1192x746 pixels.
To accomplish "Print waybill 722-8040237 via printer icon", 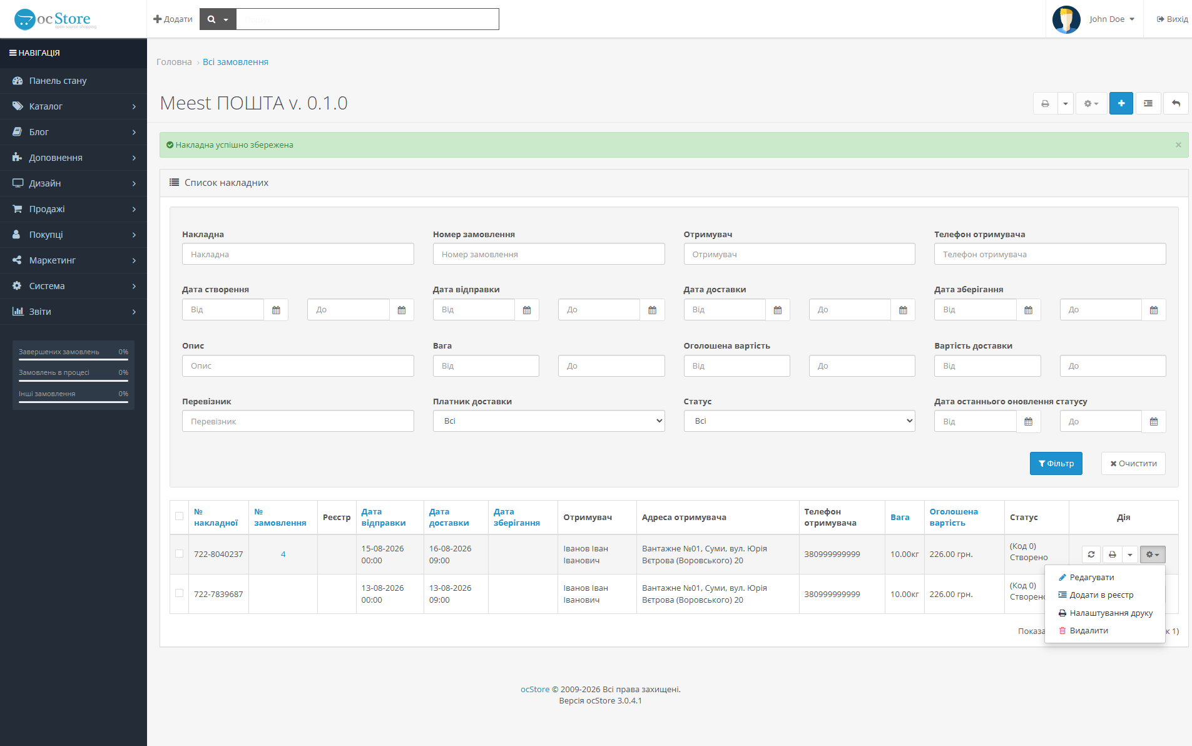I will (x=1112, y=554).
